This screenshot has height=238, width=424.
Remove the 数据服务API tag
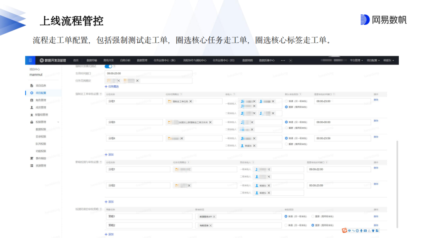(x=214, y=217)
